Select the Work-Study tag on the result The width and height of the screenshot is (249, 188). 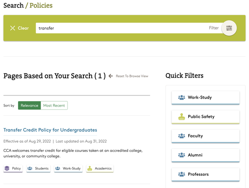coord(68,169)
